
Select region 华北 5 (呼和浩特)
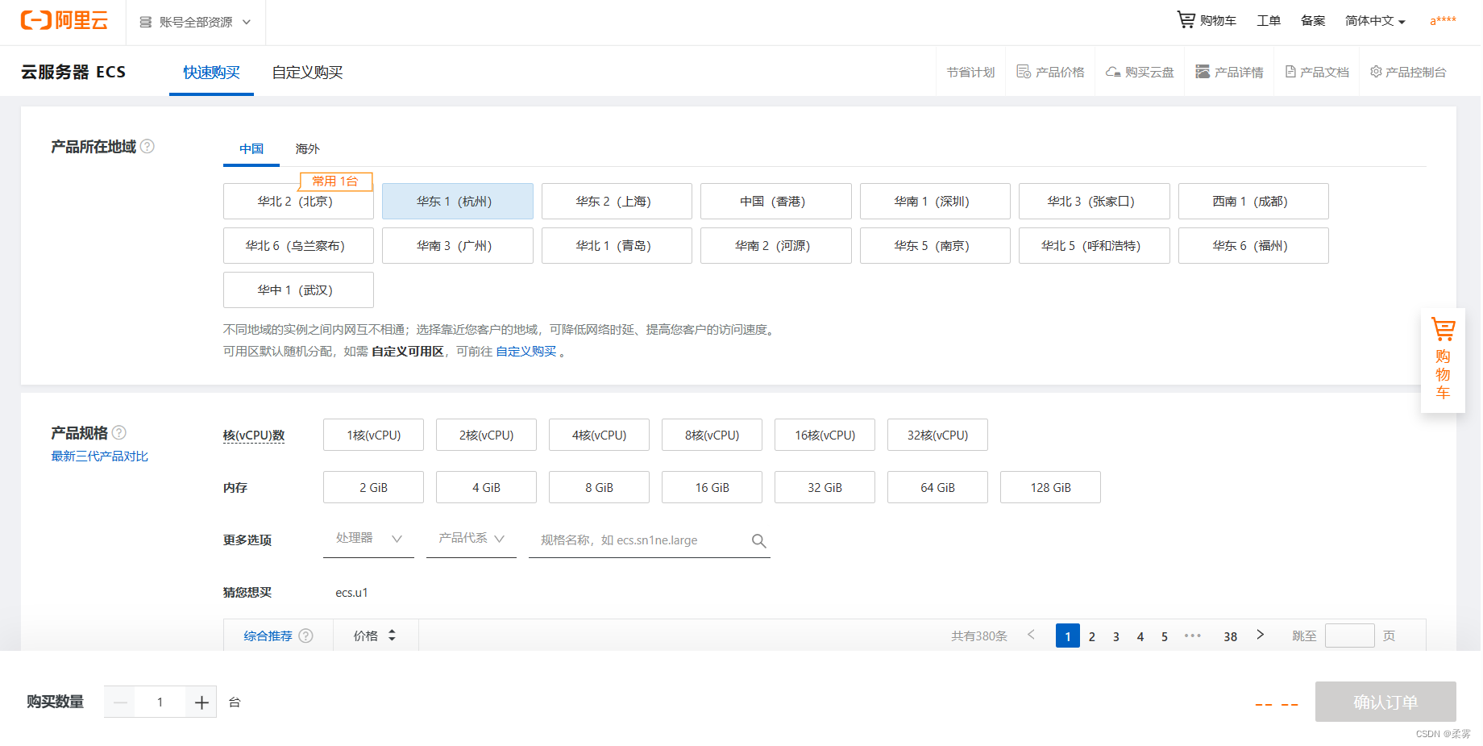click(x=1095, y=246)
